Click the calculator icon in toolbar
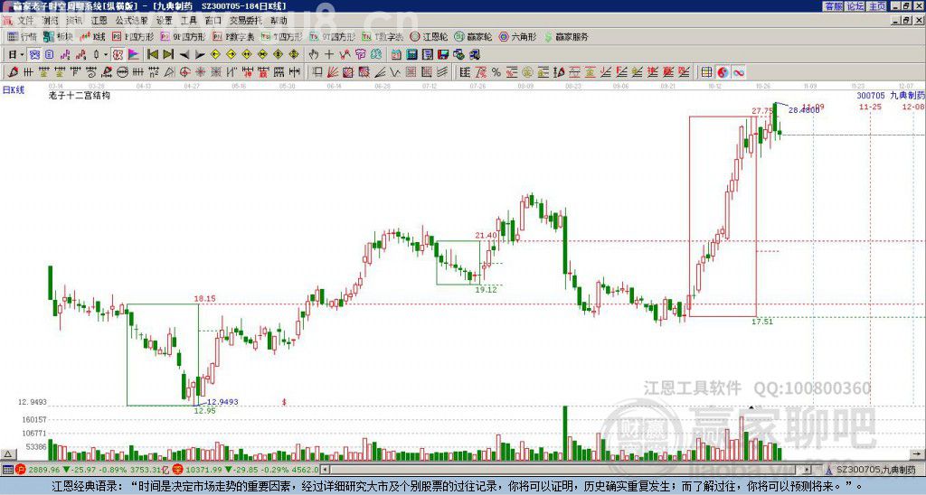This screenshot has width=926, height=495. click(x=411, y=55)
